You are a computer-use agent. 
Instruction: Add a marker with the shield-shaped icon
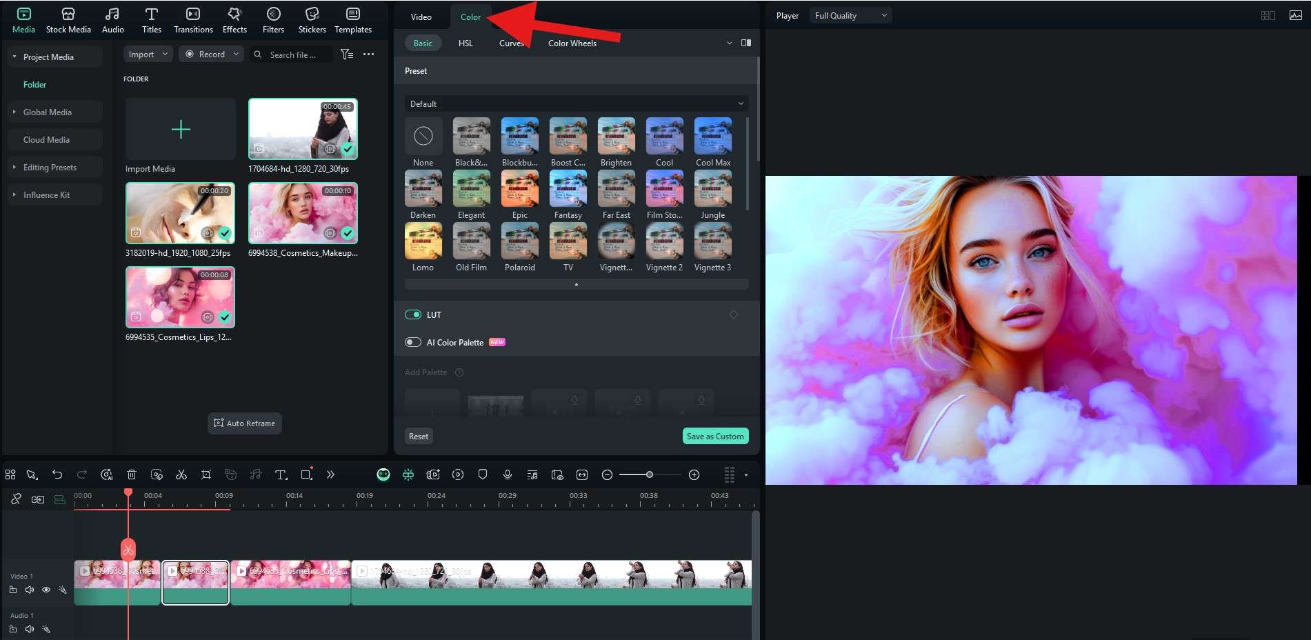point(483,474)
